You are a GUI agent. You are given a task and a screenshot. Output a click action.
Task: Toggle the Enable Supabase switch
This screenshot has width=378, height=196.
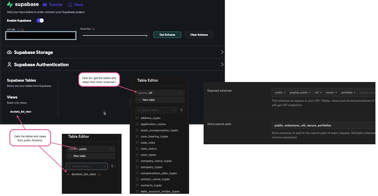40,20
